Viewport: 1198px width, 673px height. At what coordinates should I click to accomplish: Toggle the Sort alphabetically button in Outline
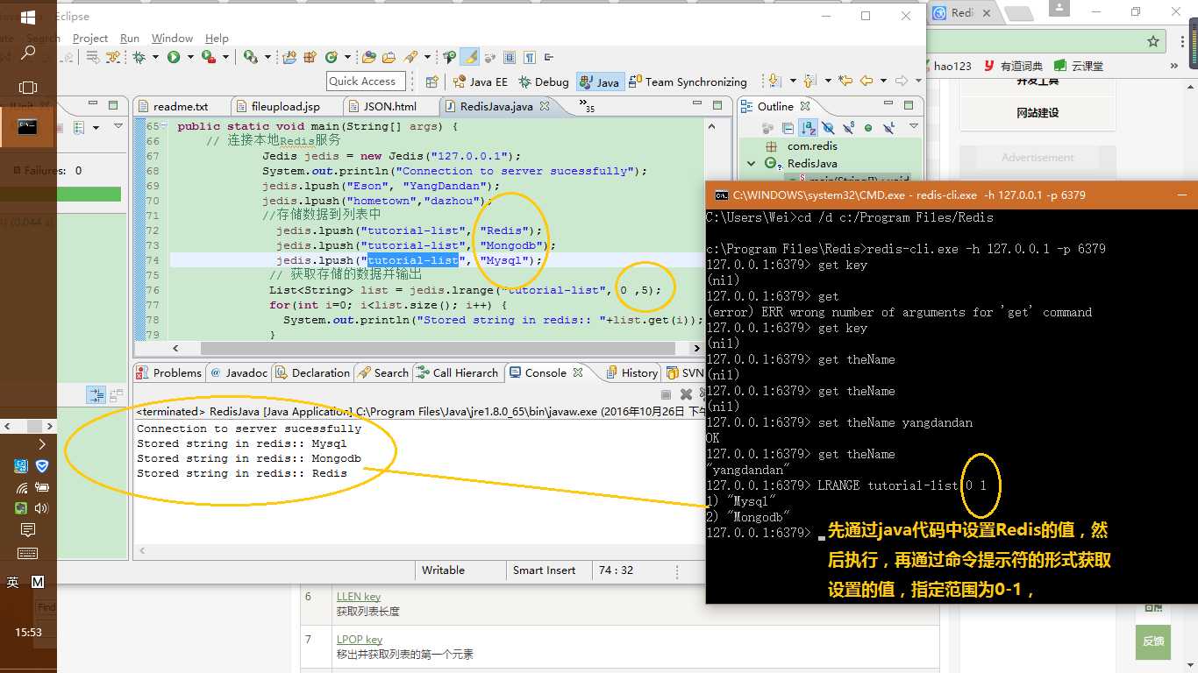pyautogui.click(x=808, y=128)
